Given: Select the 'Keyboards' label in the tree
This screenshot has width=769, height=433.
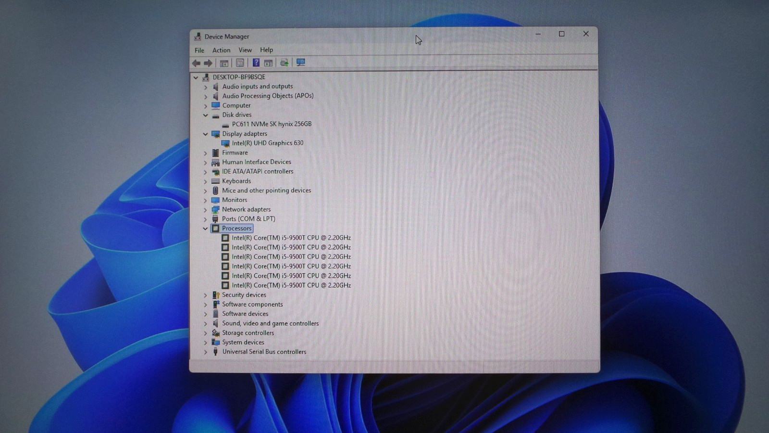Looking at the screenshot, I should coord(236,181).
